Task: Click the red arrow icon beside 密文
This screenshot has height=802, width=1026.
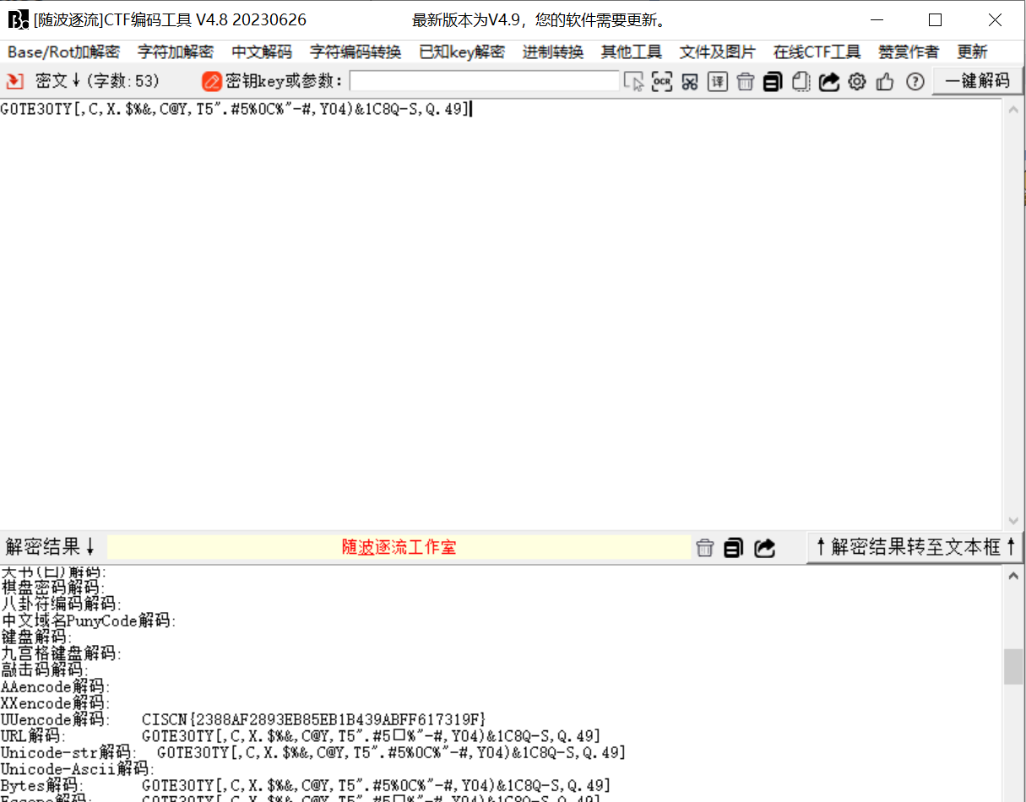Action: click(14, 81)
